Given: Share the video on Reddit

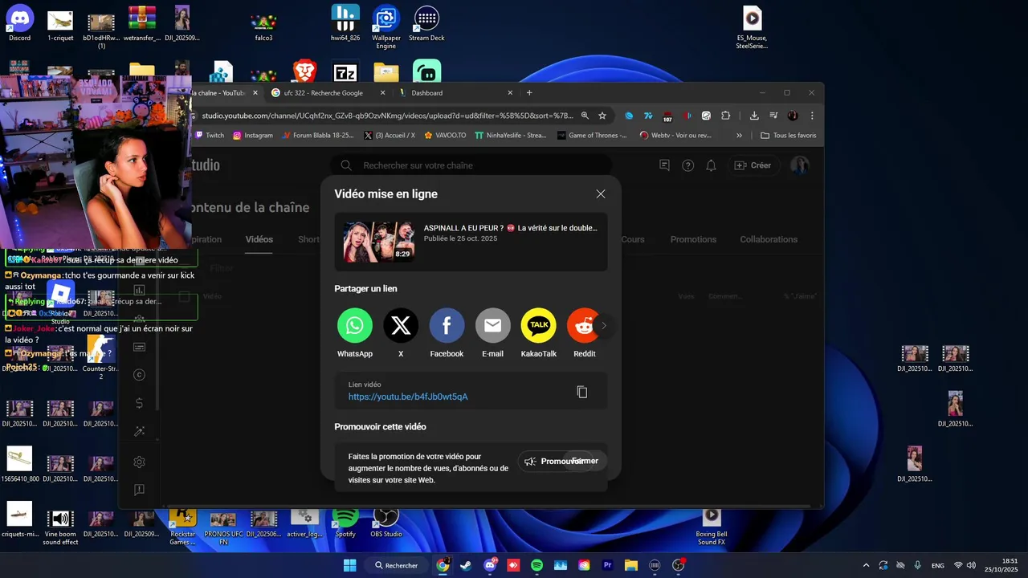Looking at the screenshot, I should 584,325.
